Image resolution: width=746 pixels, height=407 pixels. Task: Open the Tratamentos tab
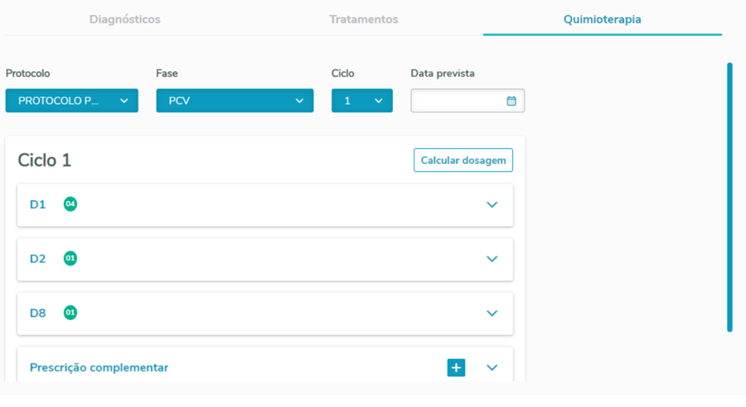(364, 20)
